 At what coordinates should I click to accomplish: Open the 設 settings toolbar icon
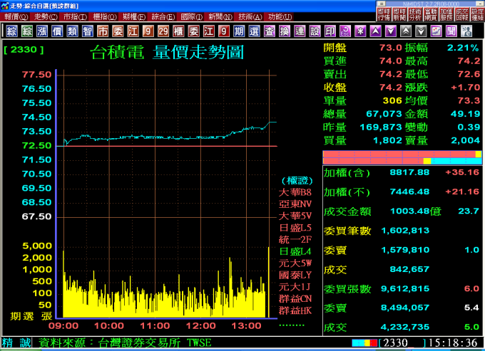tap(315, 31)
